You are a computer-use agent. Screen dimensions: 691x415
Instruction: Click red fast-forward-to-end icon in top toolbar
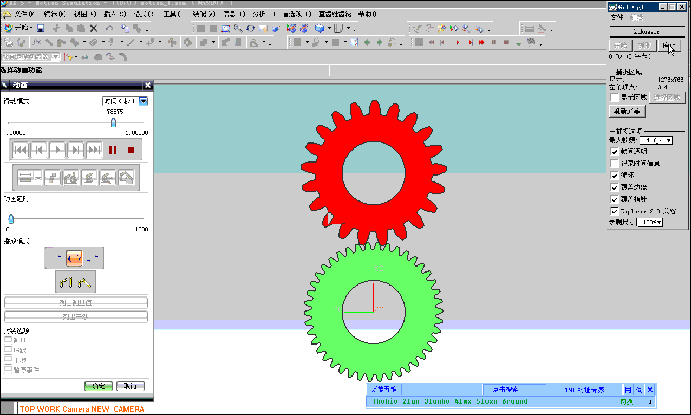[481, 42]
